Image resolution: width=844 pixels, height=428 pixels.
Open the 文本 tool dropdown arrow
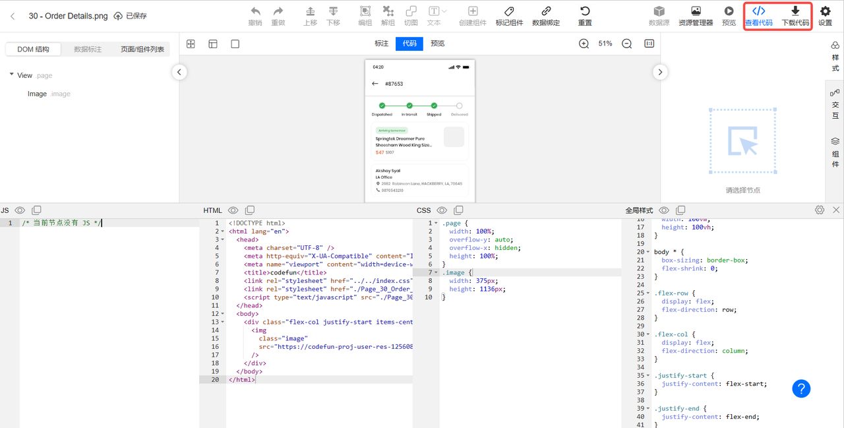[x=444, y=11]
